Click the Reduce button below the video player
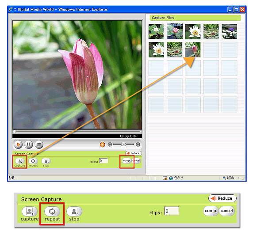 pyautogui.click(x=134, y=153)
